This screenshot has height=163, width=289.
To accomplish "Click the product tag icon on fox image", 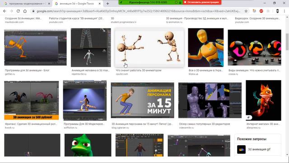I will point(248,117).
